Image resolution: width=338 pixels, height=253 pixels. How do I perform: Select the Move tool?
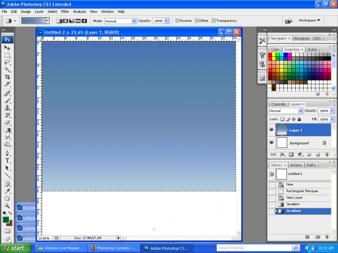(7, 48)
